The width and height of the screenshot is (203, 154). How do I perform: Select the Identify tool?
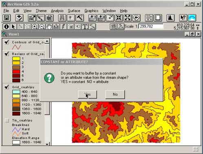(6, 26)
